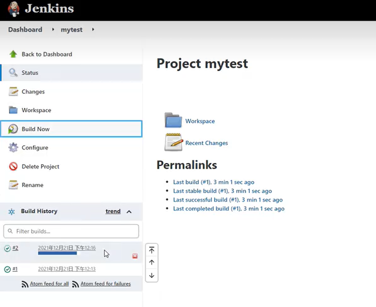Select Delete Project
The height and width of the screenshot is (307, 376).
tap(40, 167)
